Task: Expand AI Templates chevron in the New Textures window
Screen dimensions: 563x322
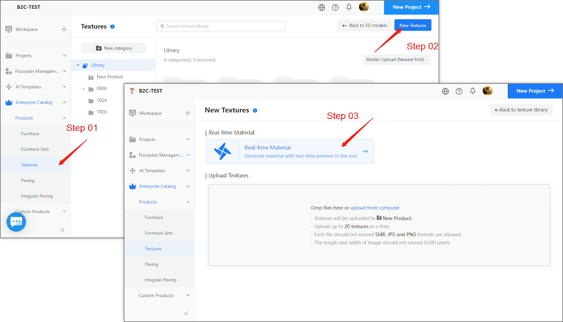Action: [x=188, y=171]
